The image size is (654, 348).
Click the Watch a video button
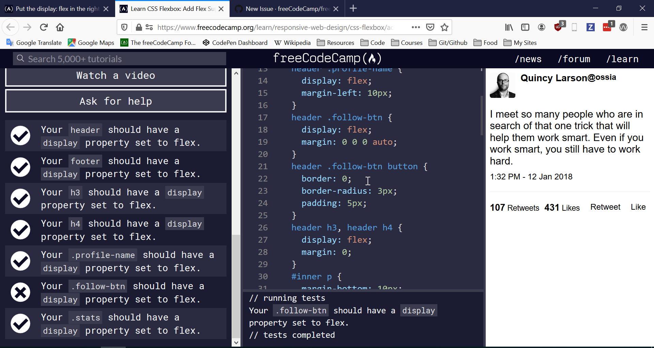115,75
